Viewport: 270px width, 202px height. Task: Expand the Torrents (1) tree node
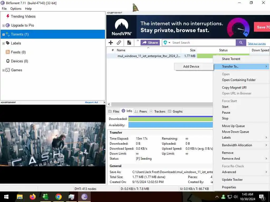[x=3, y=34]
